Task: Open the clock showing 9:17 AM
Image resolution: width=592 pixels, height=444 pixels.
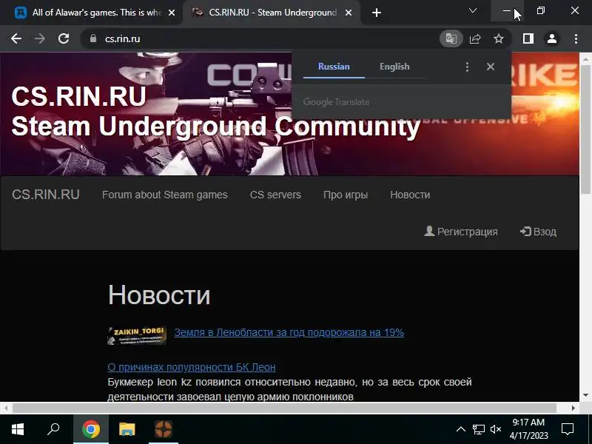Action: point(528,429)
